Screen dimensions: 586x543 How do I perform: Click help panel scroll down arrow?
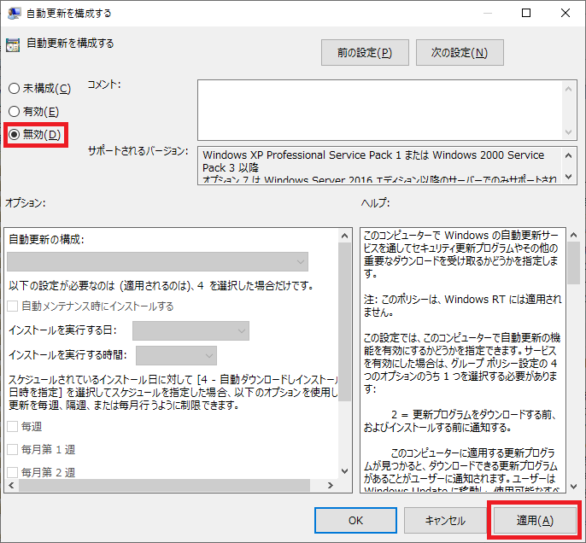574,487
